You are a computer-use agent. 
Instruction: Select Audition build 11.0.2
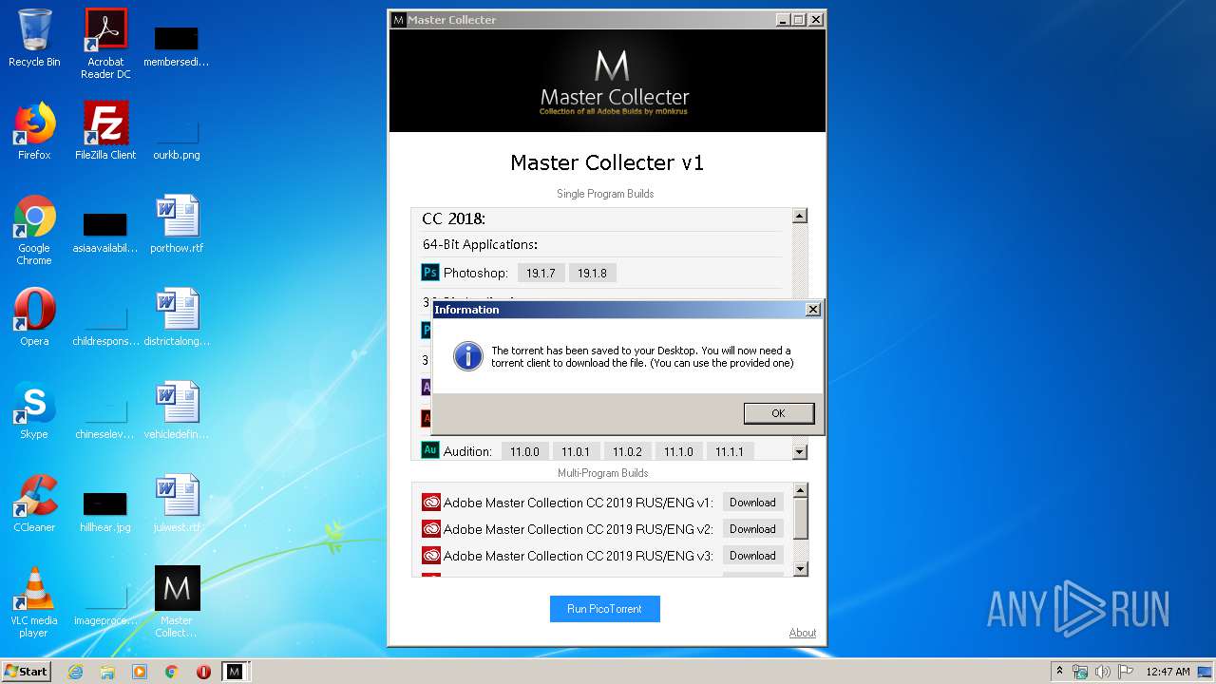click(627, 452)
